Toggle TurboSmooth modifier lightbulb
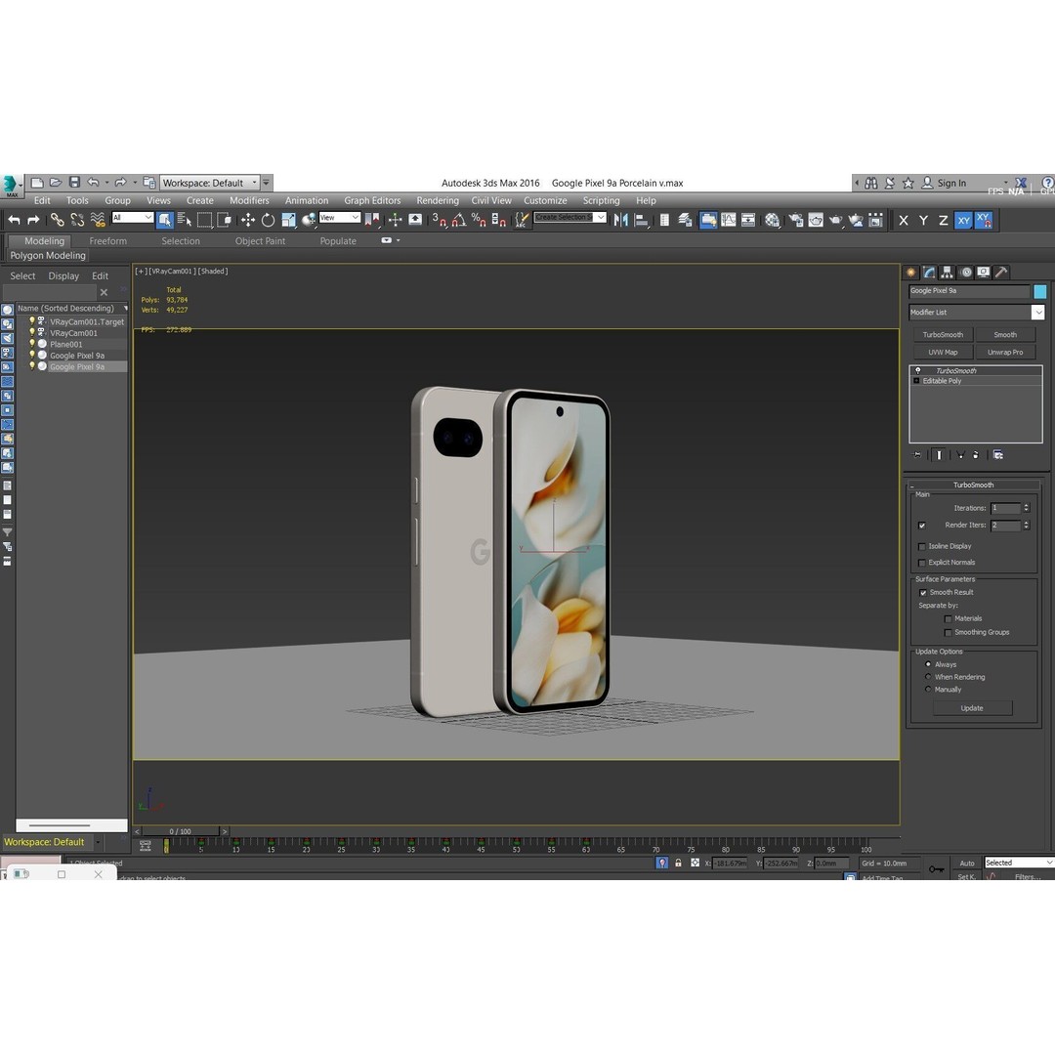Screen dimensions: 1055x1055 click(x=917, y=371)
